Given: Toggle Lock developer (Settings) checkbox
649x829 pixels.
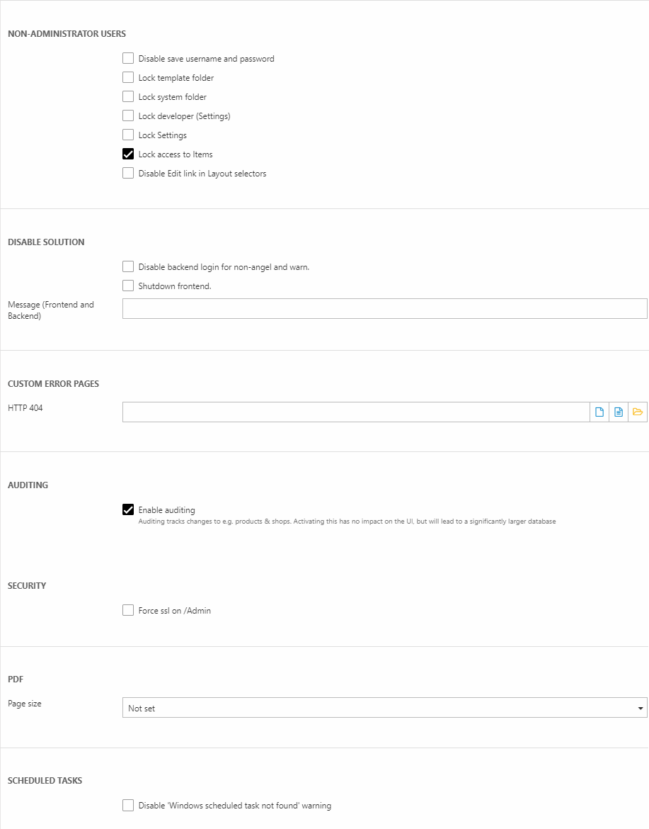Looking at the screenshot, I should [128, 116].
